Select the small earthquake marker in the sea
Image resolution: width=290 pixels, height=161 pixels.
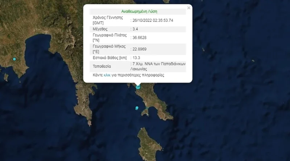coord(137,108)
